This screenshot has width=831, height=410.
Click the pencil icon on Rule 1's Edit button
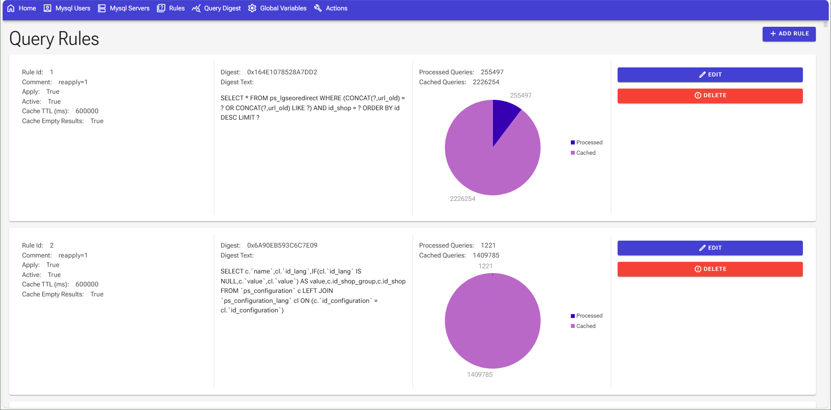702,74
